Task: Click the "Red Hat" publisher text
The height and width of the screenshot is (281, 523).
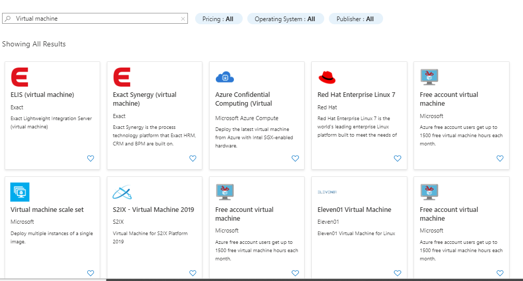Action: tap(327, 107)
